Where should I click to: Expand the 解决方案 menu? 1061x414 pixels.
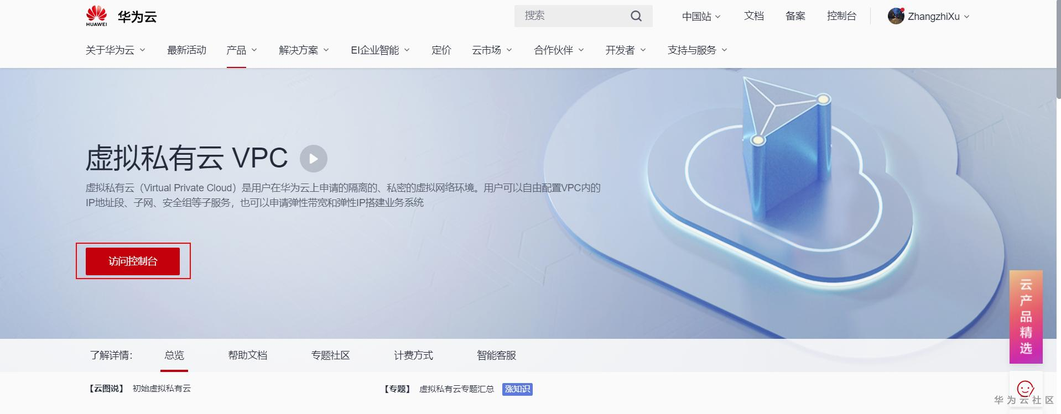pos(304,50)
